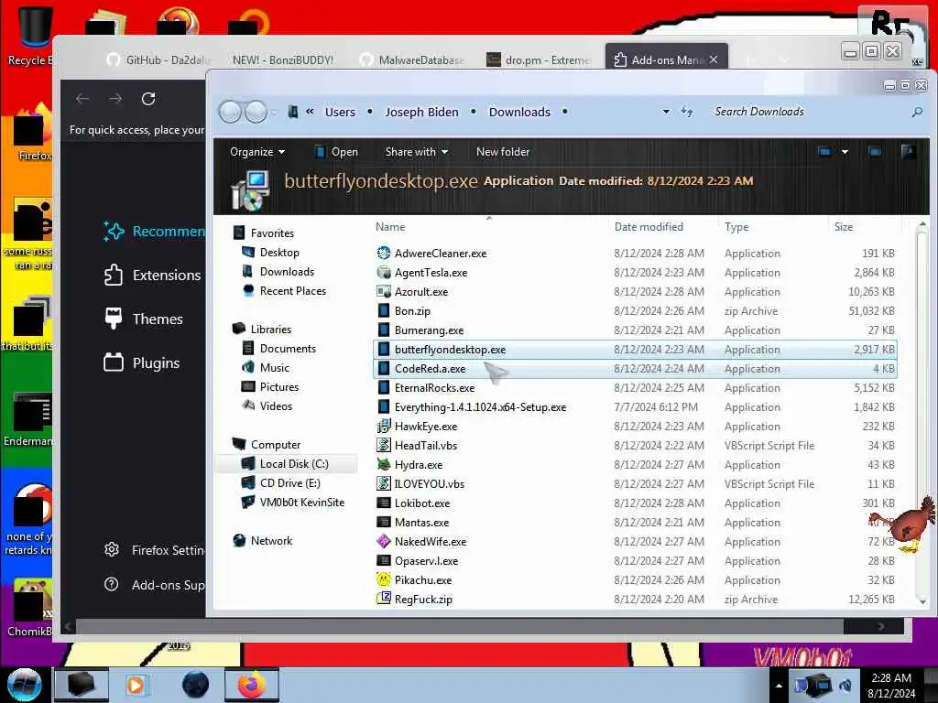This screenshot has height=703, width=938.
Task: Select the AgentTesla.exe file icon
Action: tap(384, 272)
